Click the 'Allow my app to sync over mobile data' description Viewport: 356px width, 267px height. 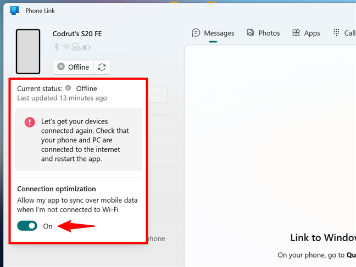click(77, 205)
